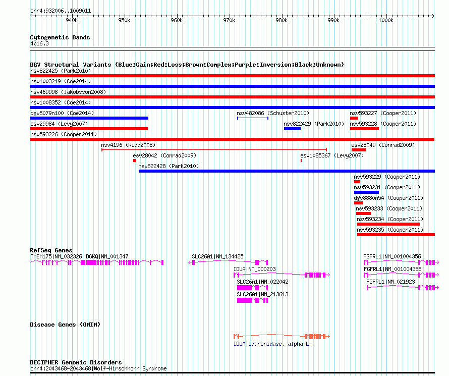Click the Cytogenetic Bands track title
Viewport: 449px width, 376px height.
pyautogui.click(x=60, y=37)
